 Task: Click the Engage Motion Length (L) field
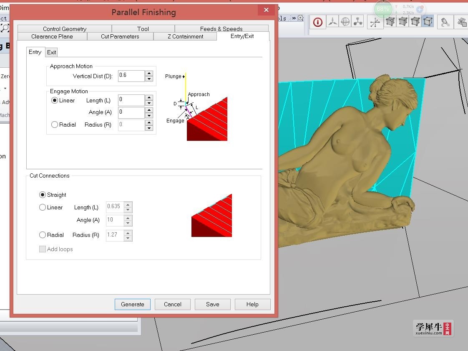coord(131,100)
